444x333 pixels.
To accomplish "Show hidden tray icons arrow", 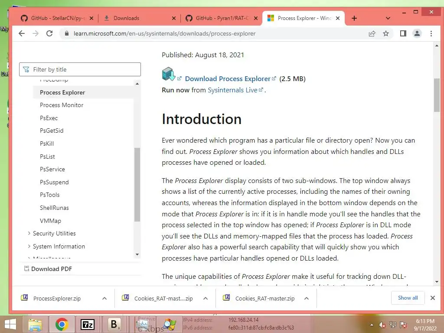I will pyautogui.click(x=372, y=325).
